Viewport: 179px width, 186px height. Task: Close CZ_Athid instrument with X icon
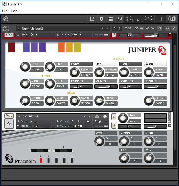(170, 114)
